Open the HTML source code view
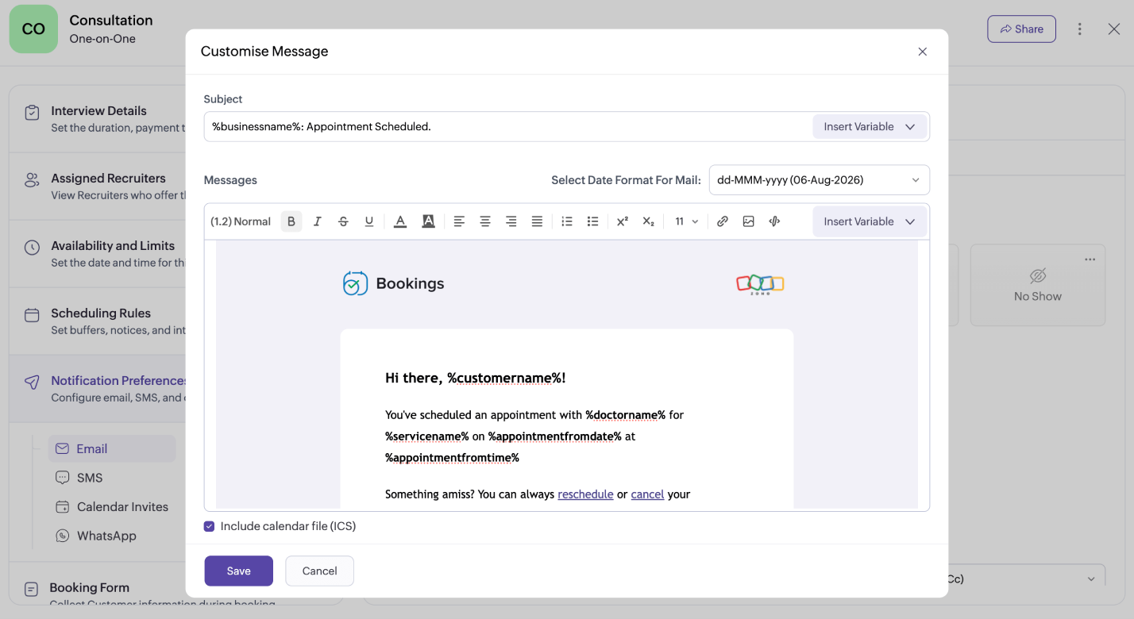This screenshot has width=1134, height=619. point(774,221)
